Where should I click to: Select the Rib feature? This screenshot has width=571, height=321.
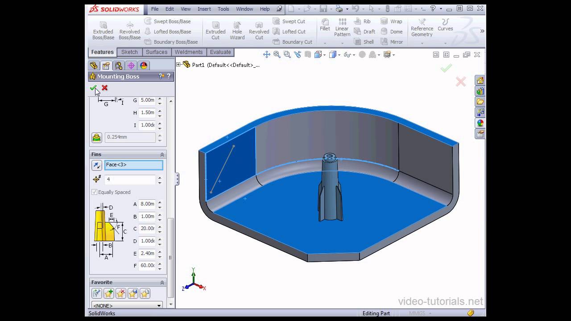click(362, 21)
